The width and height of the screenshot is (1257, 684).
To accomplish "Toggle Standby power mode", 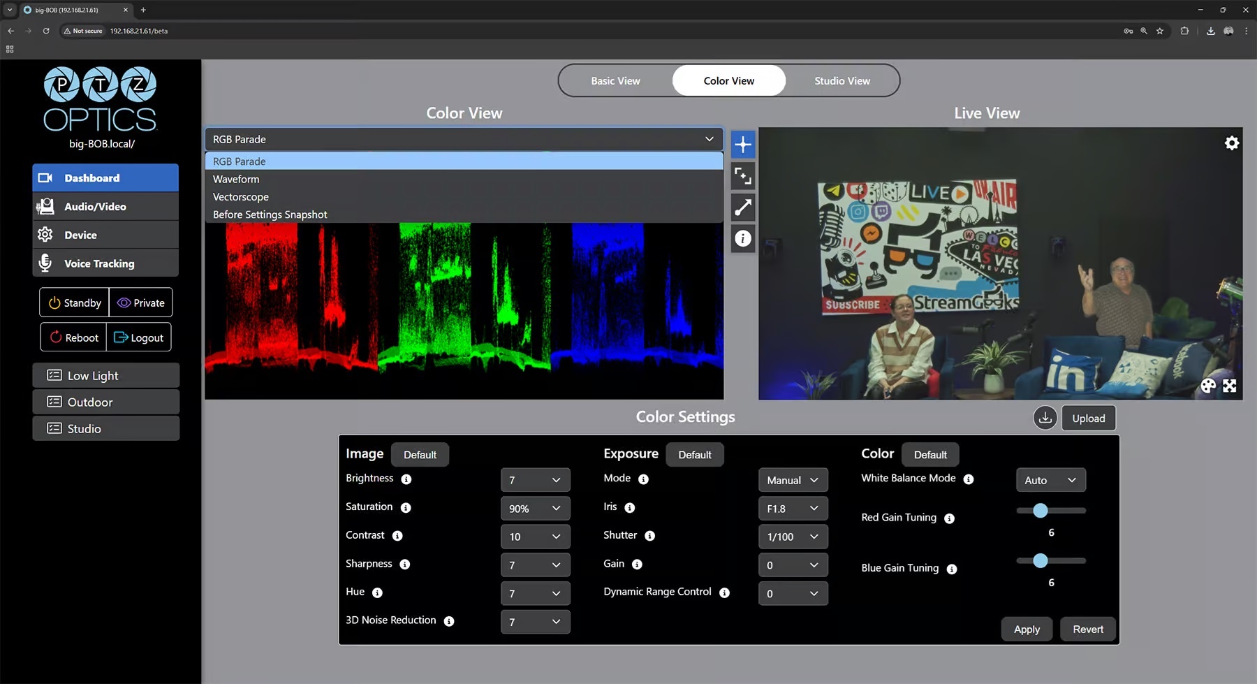I will 74,303.
